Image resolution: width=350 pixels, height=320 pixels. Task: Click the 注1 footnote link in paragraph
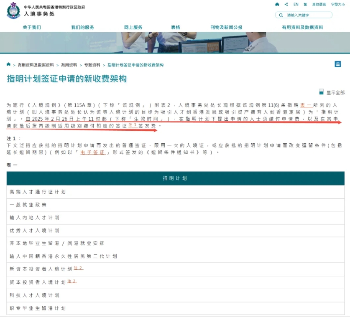point(133,125)
